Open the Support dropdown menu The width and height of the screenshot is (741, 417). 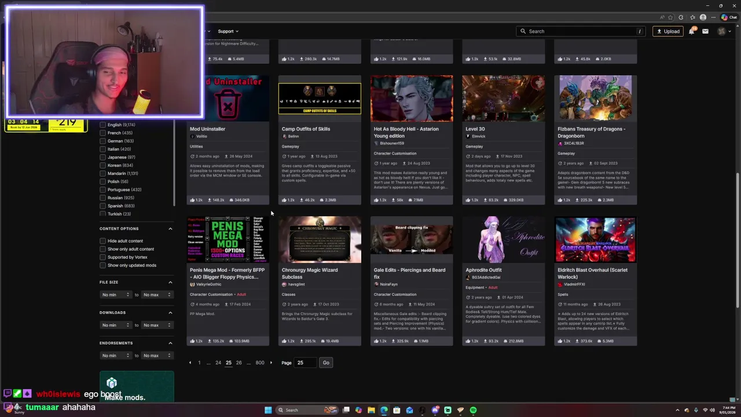pyautogui.click(x=228, y=31)
